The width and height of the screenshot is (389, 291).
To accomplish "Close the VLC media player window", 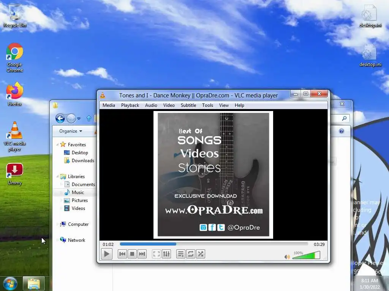I will pos(319,94).
